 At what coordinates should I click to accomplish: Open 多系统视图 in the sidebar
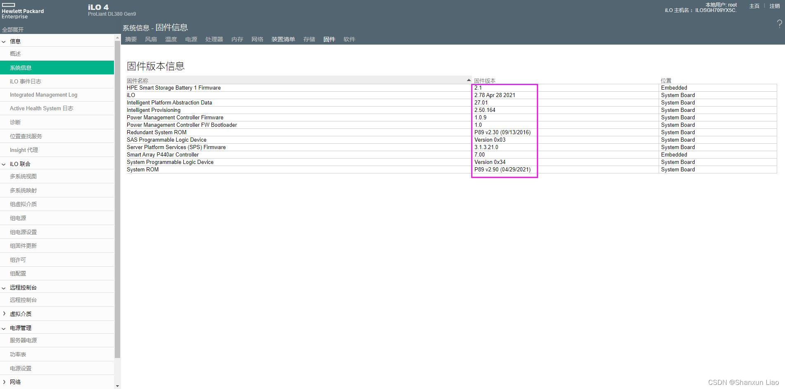57,176
